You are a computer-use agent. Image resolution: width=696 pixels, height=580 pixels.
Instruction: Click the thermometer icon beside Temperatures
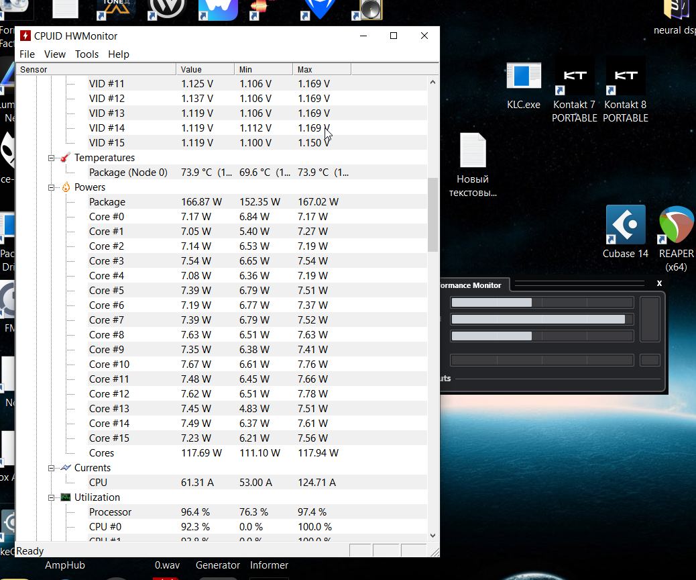66,158
